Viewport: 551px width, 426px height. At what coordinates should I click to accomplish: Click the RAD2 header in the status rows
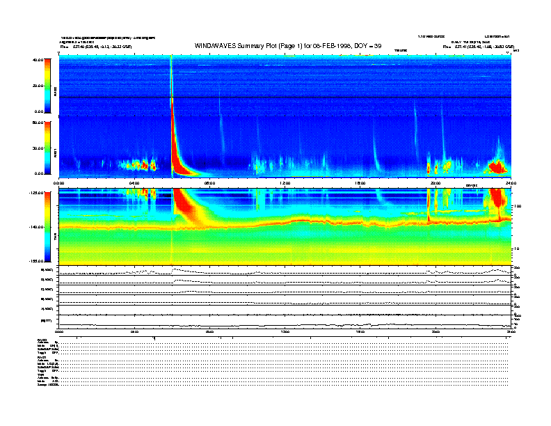[x=42, y=340]
